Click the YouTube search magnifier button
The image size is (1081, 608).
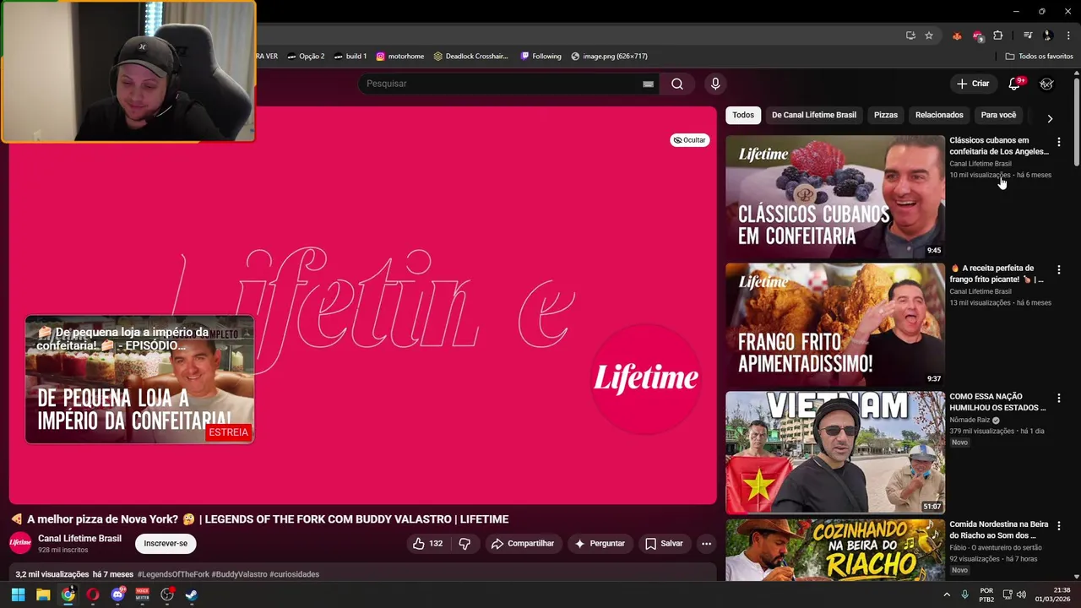pyautogui.click(x=677, y=84)
